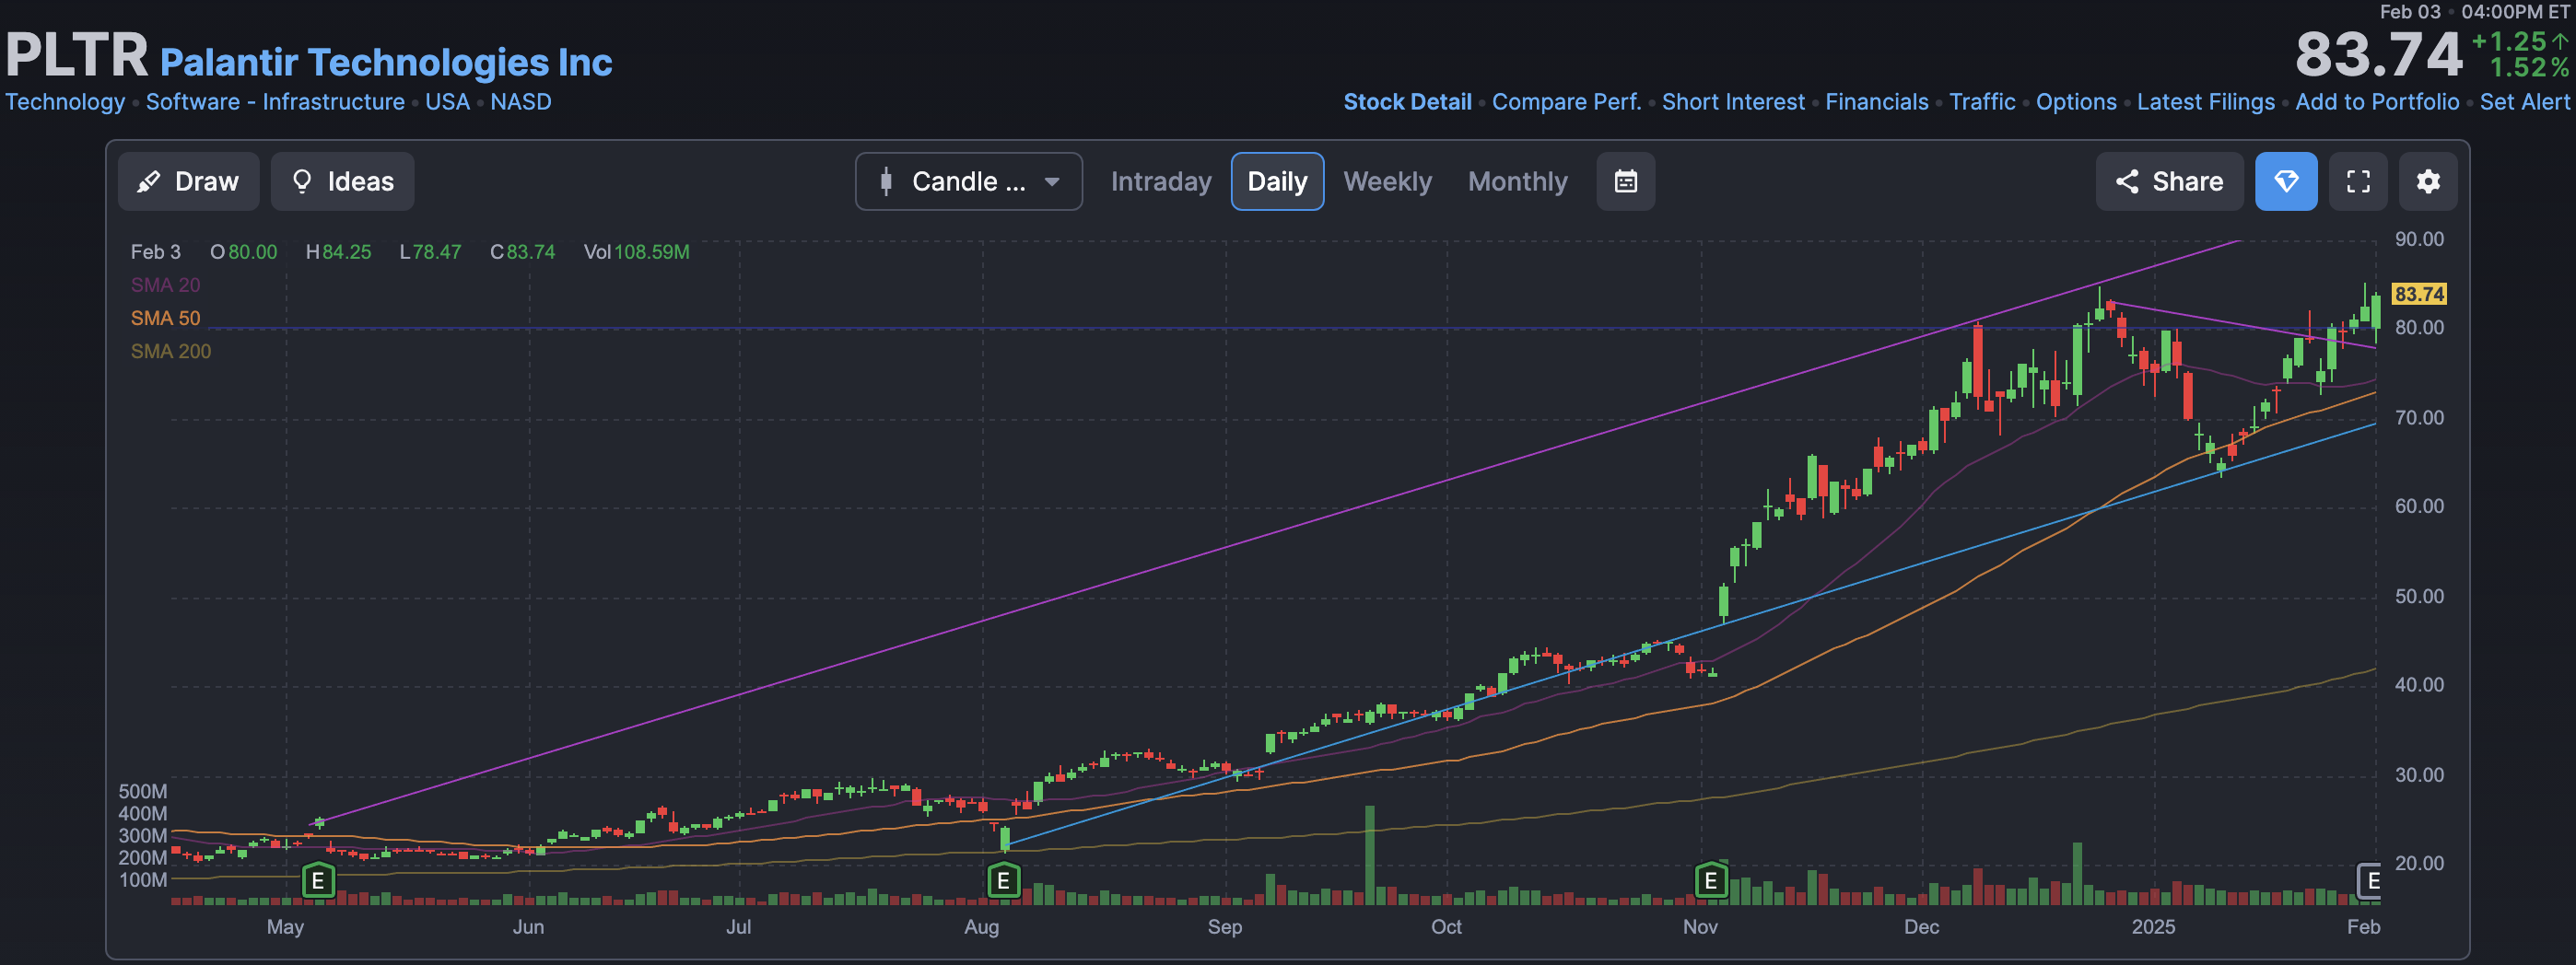Viewport: 2576px width, 965px height.
Task: Open the Technology sector link
Action: (65, 102)
